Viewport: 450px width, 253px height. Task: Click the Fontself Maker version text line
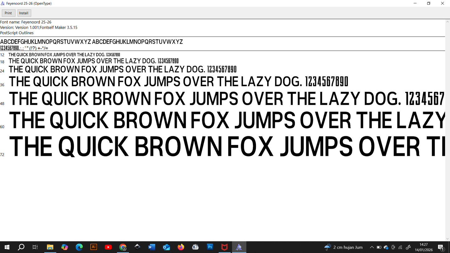(39, 27)
